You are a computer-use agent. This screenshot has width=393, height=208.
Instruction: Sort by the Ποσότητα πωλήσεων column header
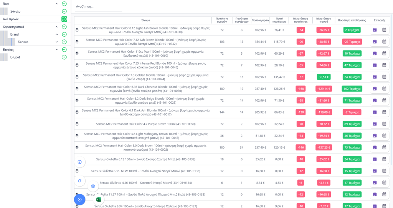coord(242,20)
